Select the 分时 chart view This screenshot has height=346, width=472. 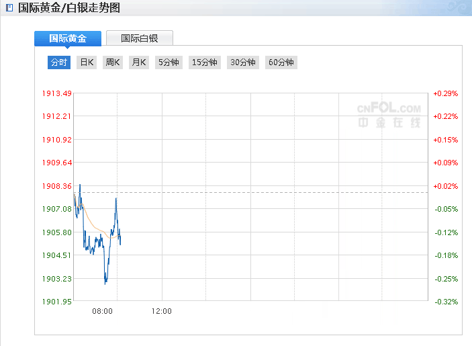(59, 62)
